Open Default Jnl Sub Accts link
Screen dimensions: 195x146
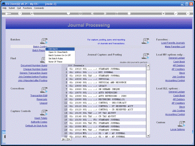(x=36, y=126)
